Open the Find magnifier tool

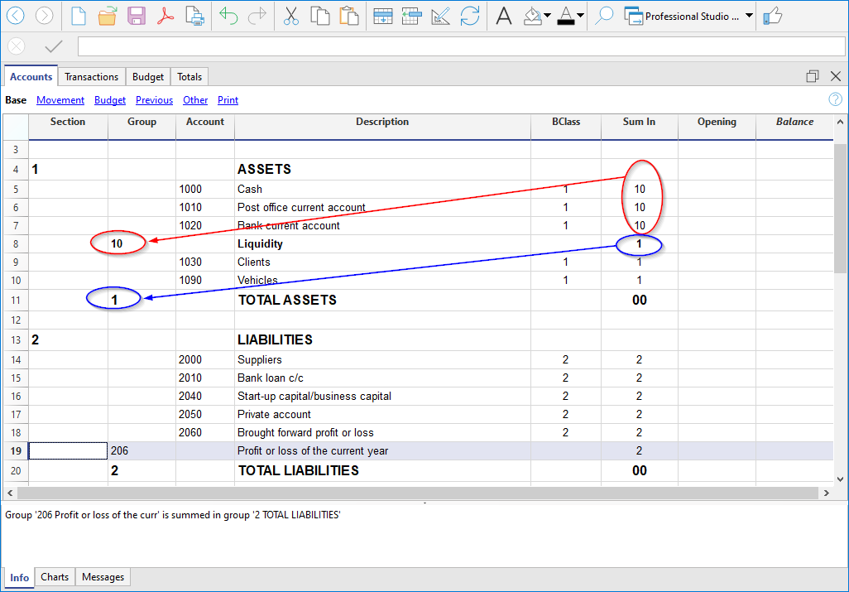click(x=604, y=16)
